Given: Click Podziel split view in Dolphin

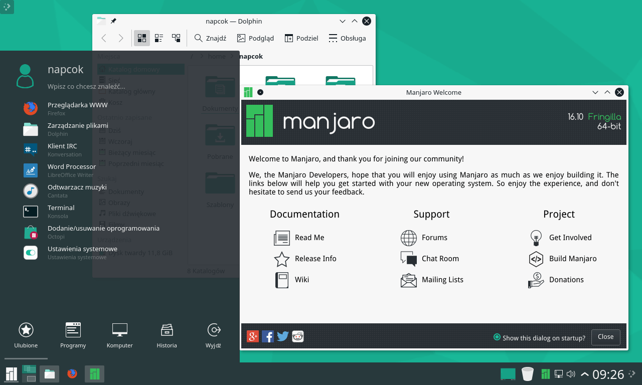Looking at the screenshot, I should pos(301,38).
